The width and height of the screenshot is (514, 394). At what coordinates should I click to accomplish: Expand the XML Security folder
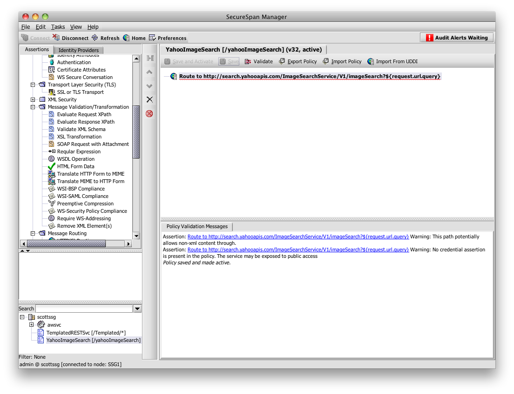(33, 99)
